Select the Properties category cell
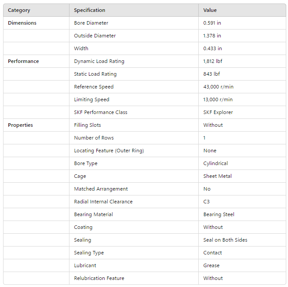288x287 pixels. pos(20,125)
